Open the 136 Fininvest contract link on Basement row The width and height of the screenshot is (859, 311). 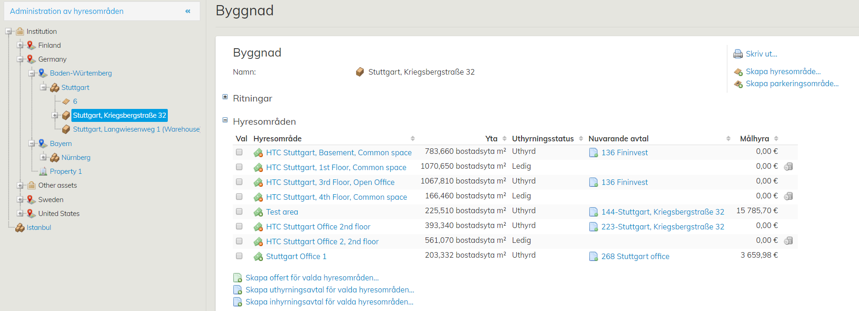pyautogui.click(x=624, y=152)
